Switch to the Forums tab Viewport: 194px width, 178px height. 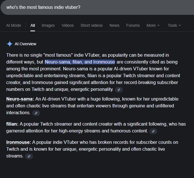pos(133,25)
